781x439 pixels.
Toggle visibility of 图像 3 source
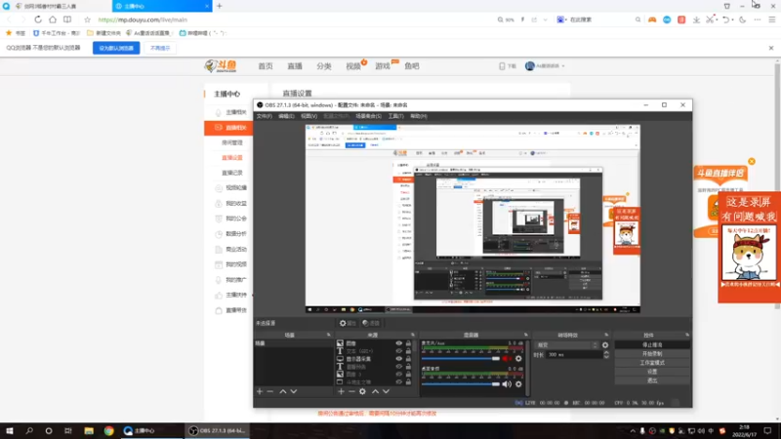tap(399, 375)
